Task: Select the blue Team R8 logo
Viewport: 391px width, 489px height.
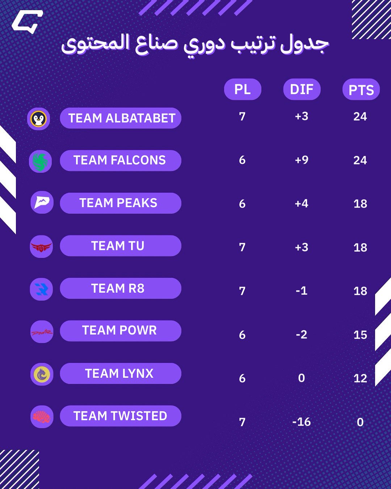Action: coord(41,289)
